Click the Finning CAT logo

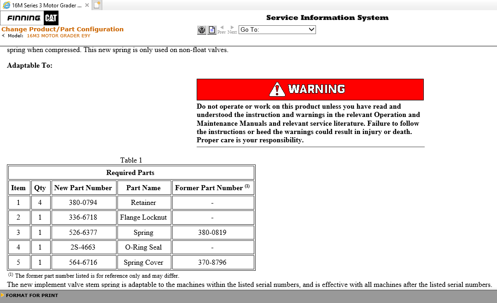[29, 18]
